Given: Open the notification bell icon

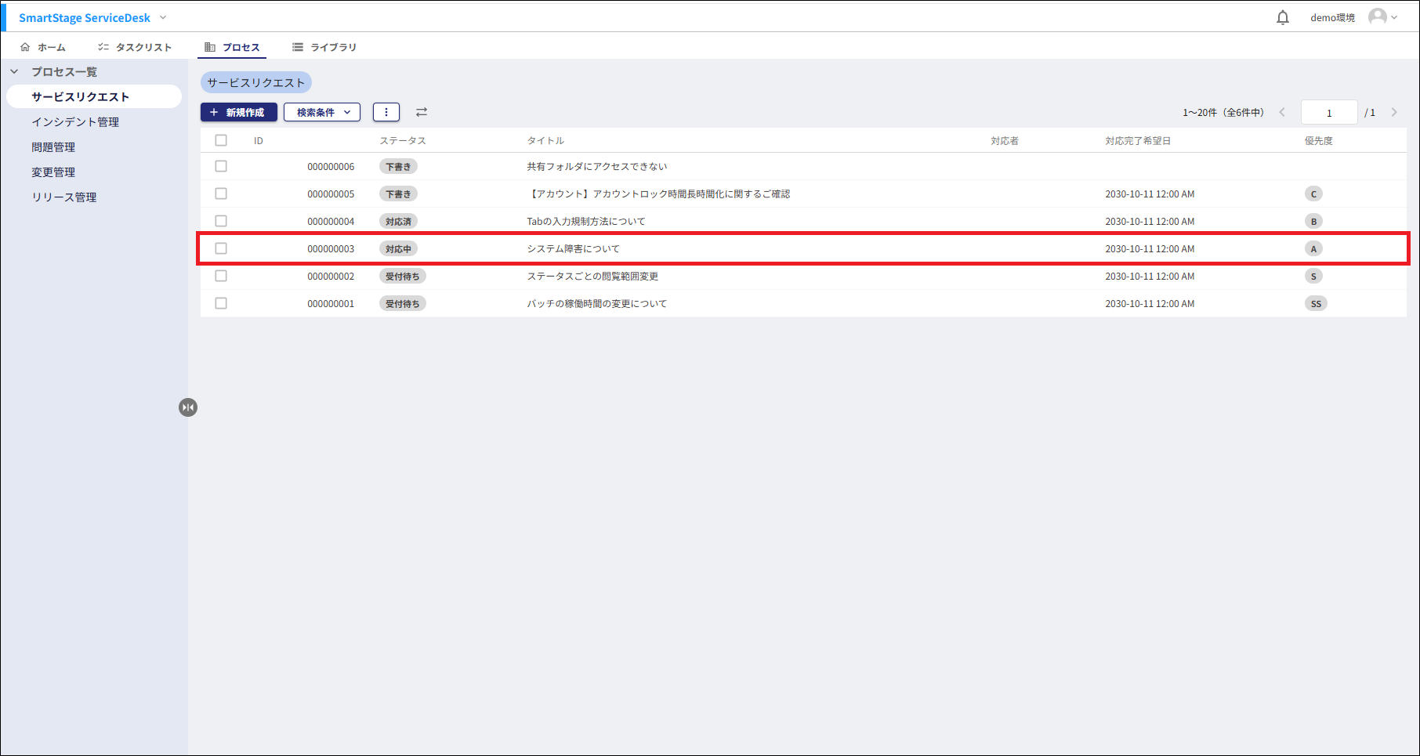Looking at the screenshot, I should tap(1282, 17).
